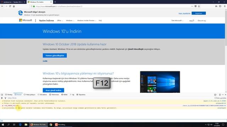Image resolution: width=227 pixels, height=127 pixels.
Task: Click the console filter input field
Action: coord(110,98)
